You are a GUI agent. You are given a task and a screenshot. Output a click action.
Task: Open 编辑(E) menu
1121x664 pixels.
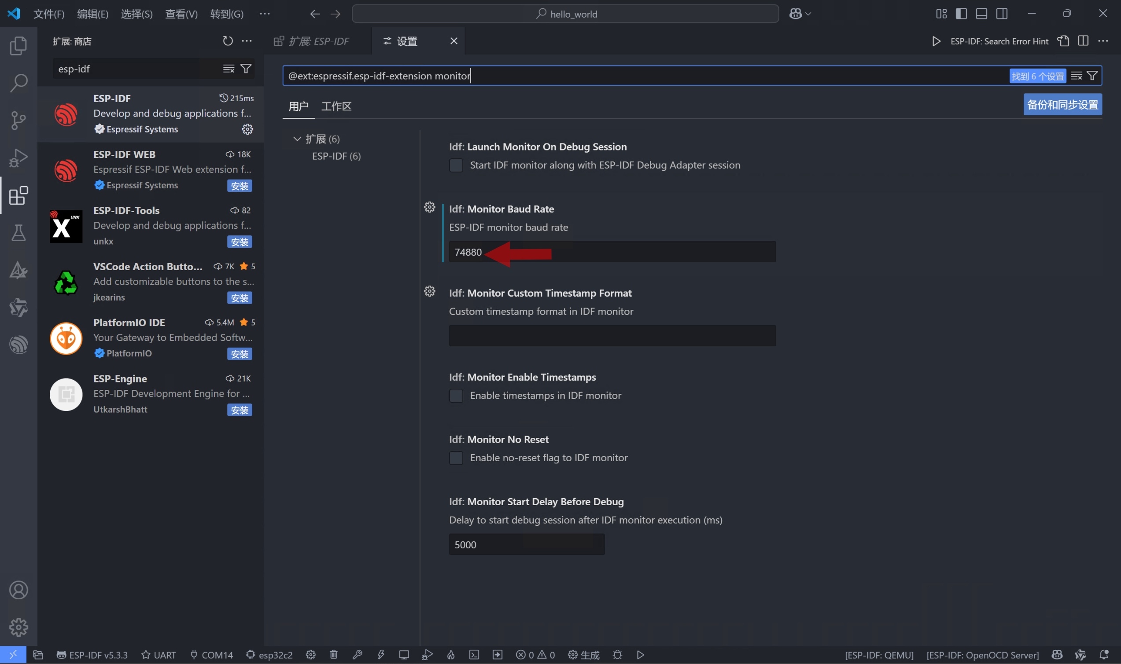pyautogui.click(x=92, y=14)
